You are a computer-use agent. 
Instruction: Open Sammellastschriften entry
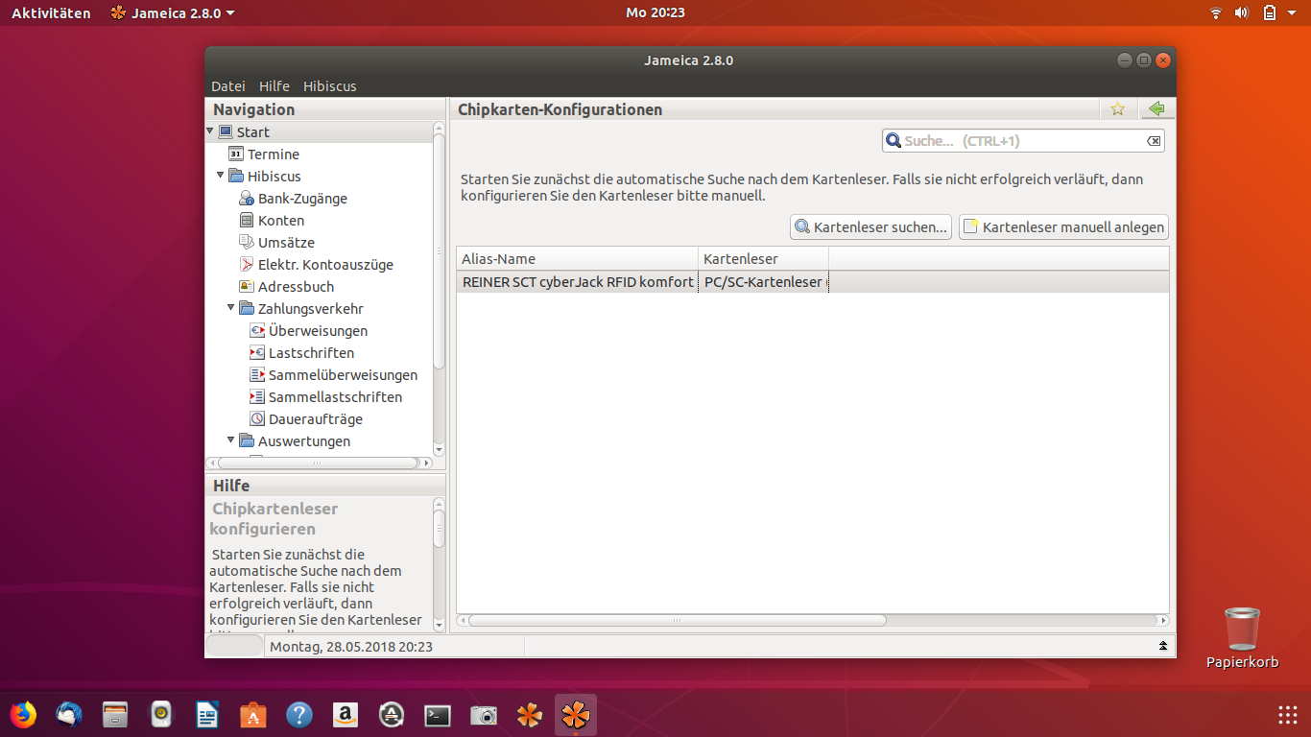pyautogui.click(x=325, y=397)
